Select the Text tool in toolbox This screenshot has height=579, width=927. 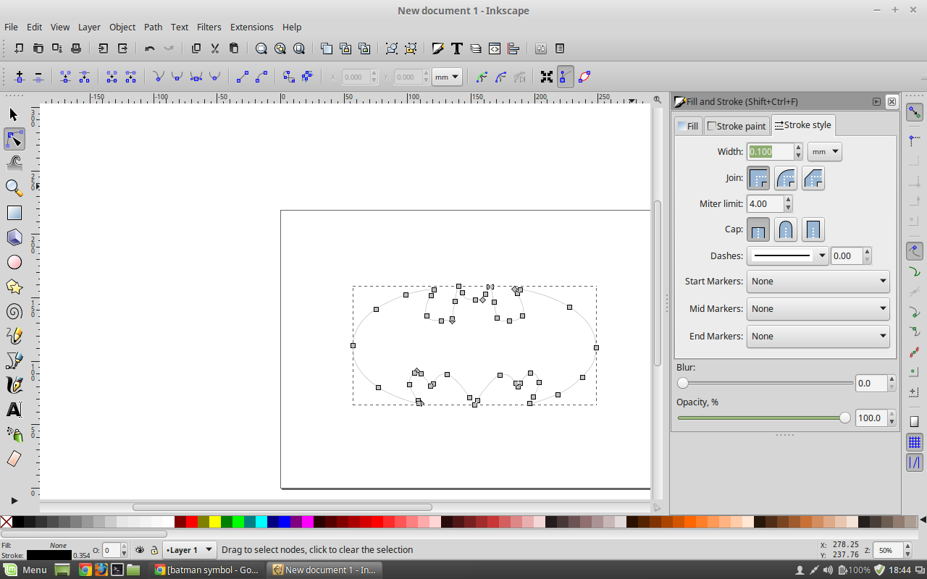[14, 410]
